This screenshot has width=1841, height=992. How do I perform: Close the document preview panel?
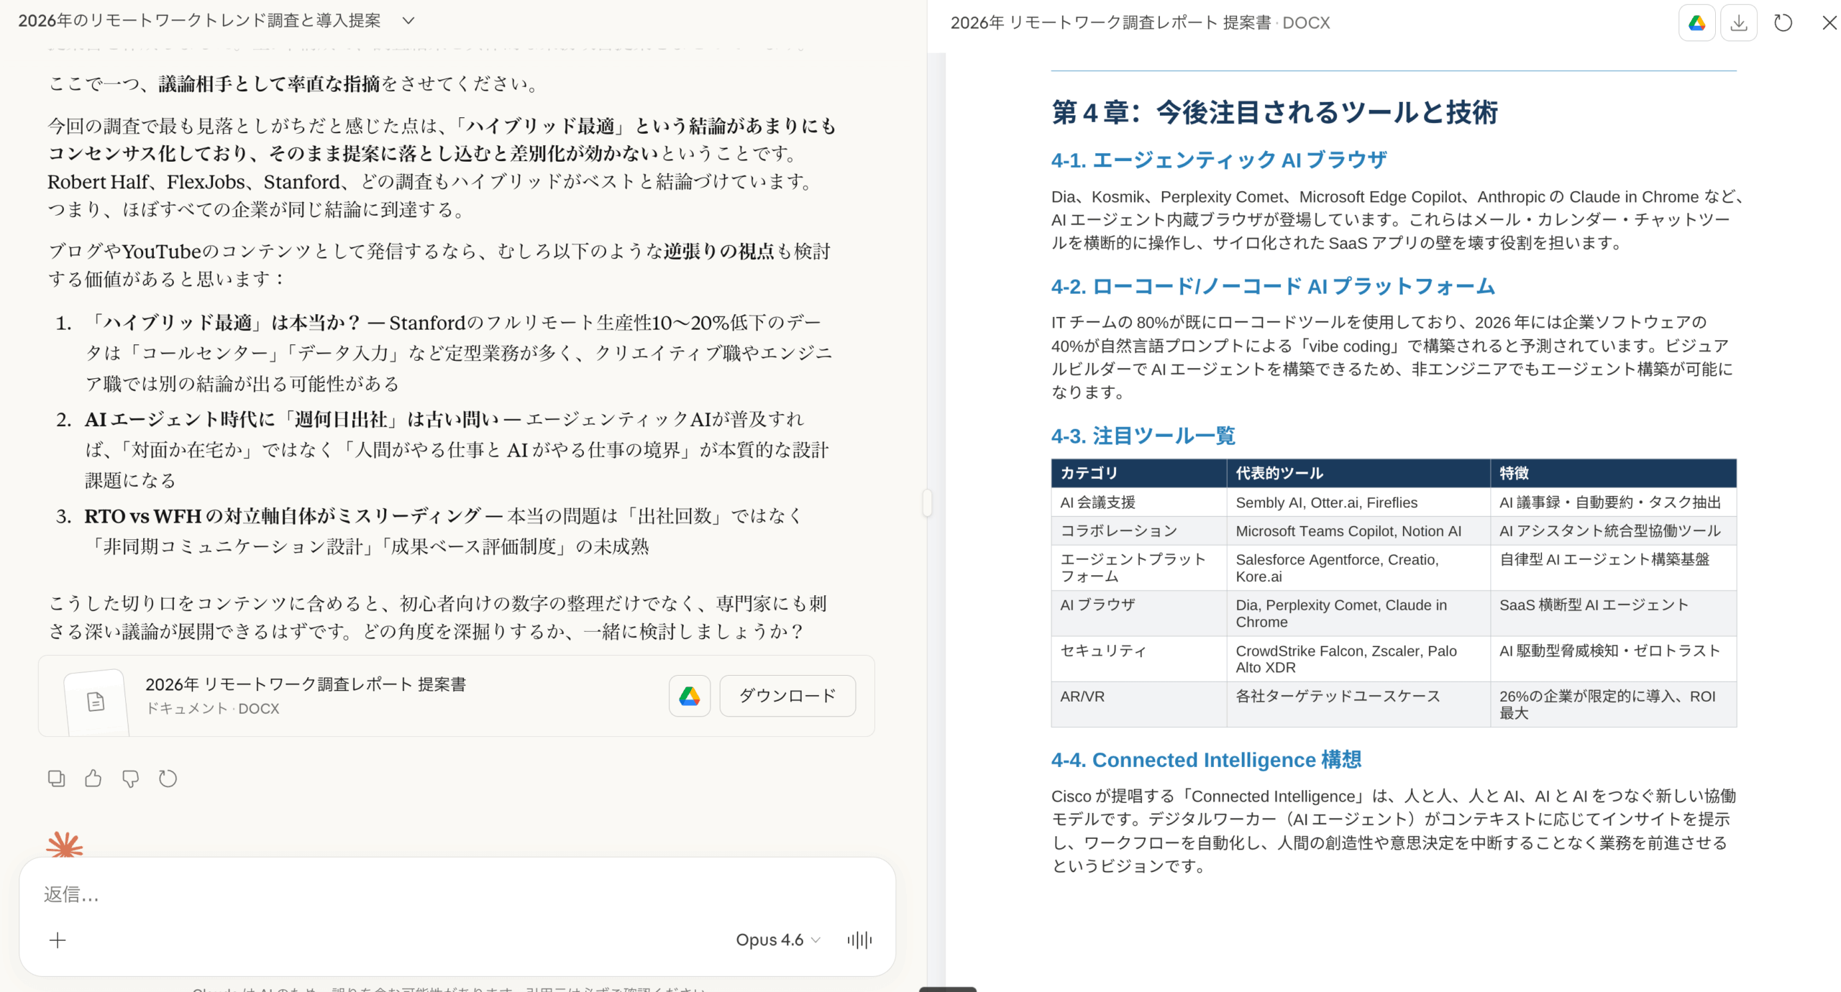pos(1829,23)
